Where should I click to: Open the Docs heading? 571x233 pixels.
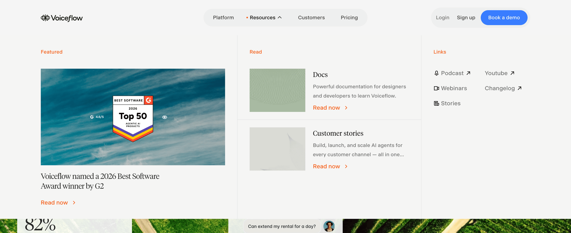[320, 75]
